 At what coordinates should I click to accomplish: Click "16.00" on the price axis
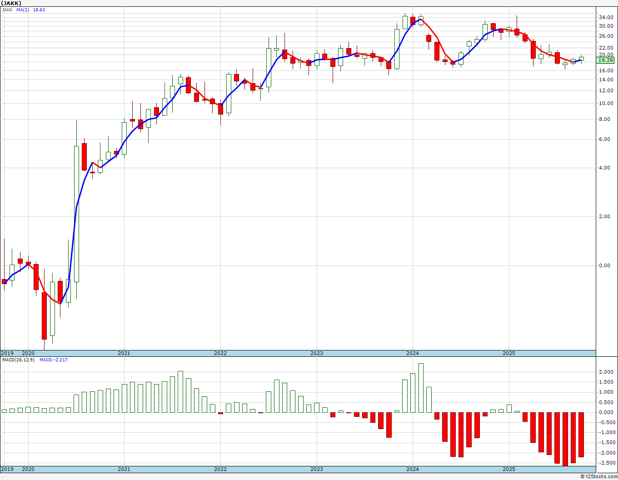point(606,70)
